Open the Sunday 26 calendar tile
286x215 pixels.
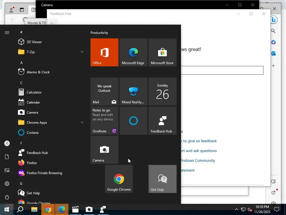(x=163, y=92)
